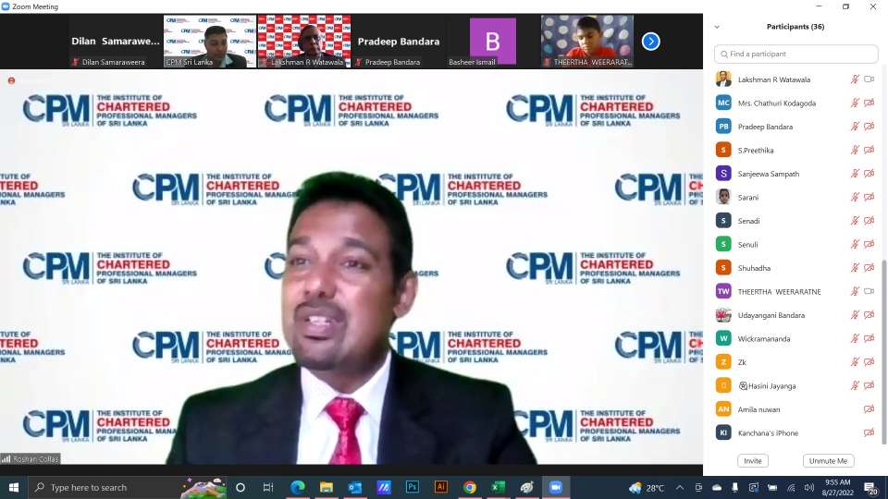Open Photoshop from the taskbar

pyautogui.click(x=413, y=487)
